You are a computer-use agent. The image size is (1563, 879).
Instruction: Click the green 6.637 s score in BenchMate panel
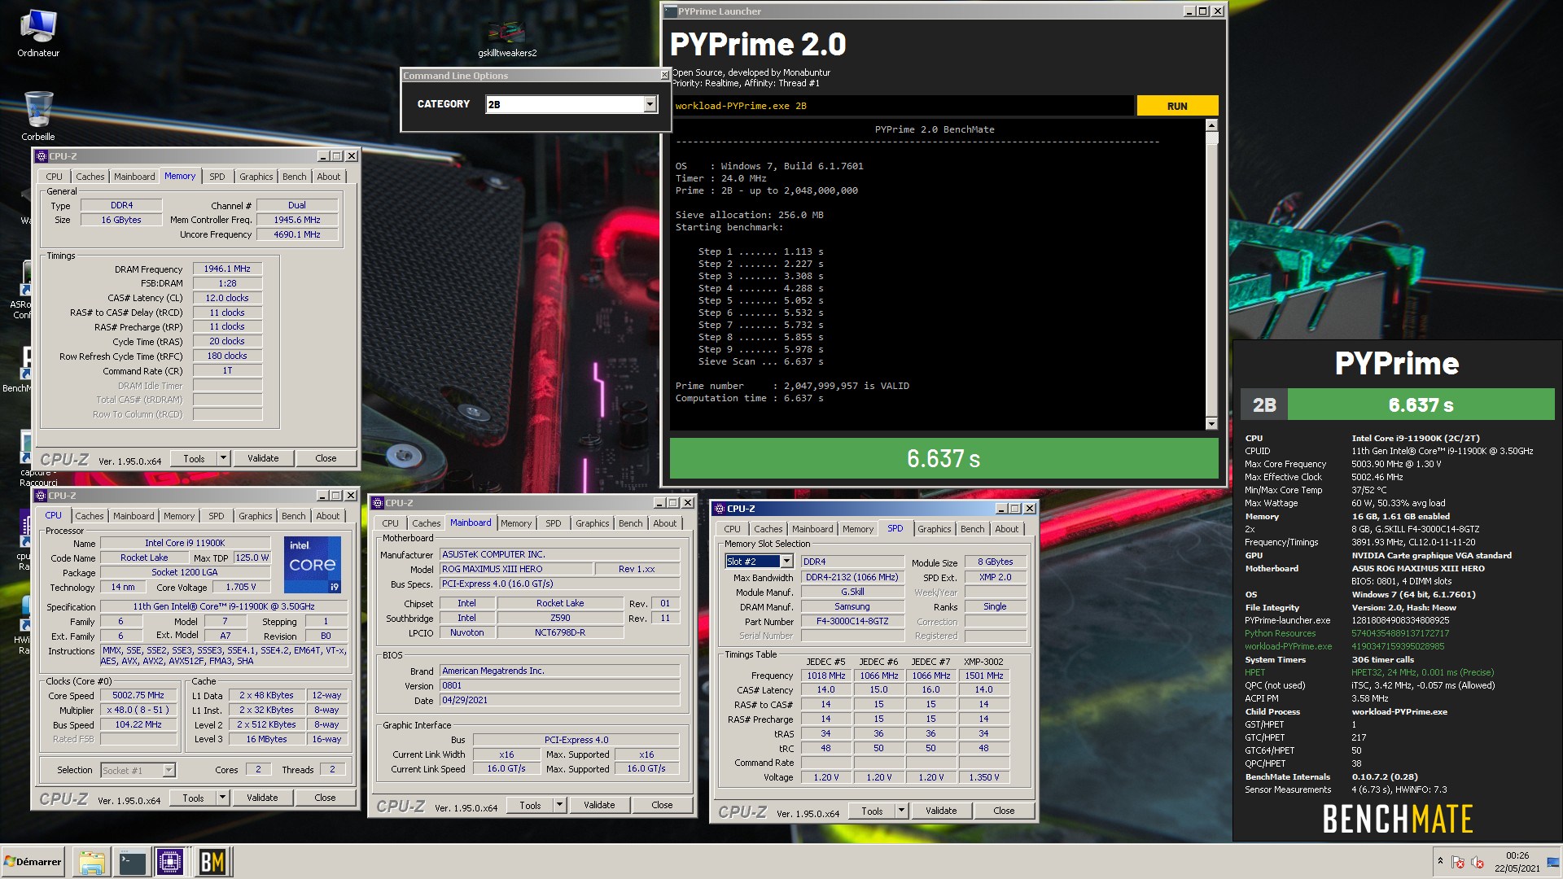click(1421, 405)
